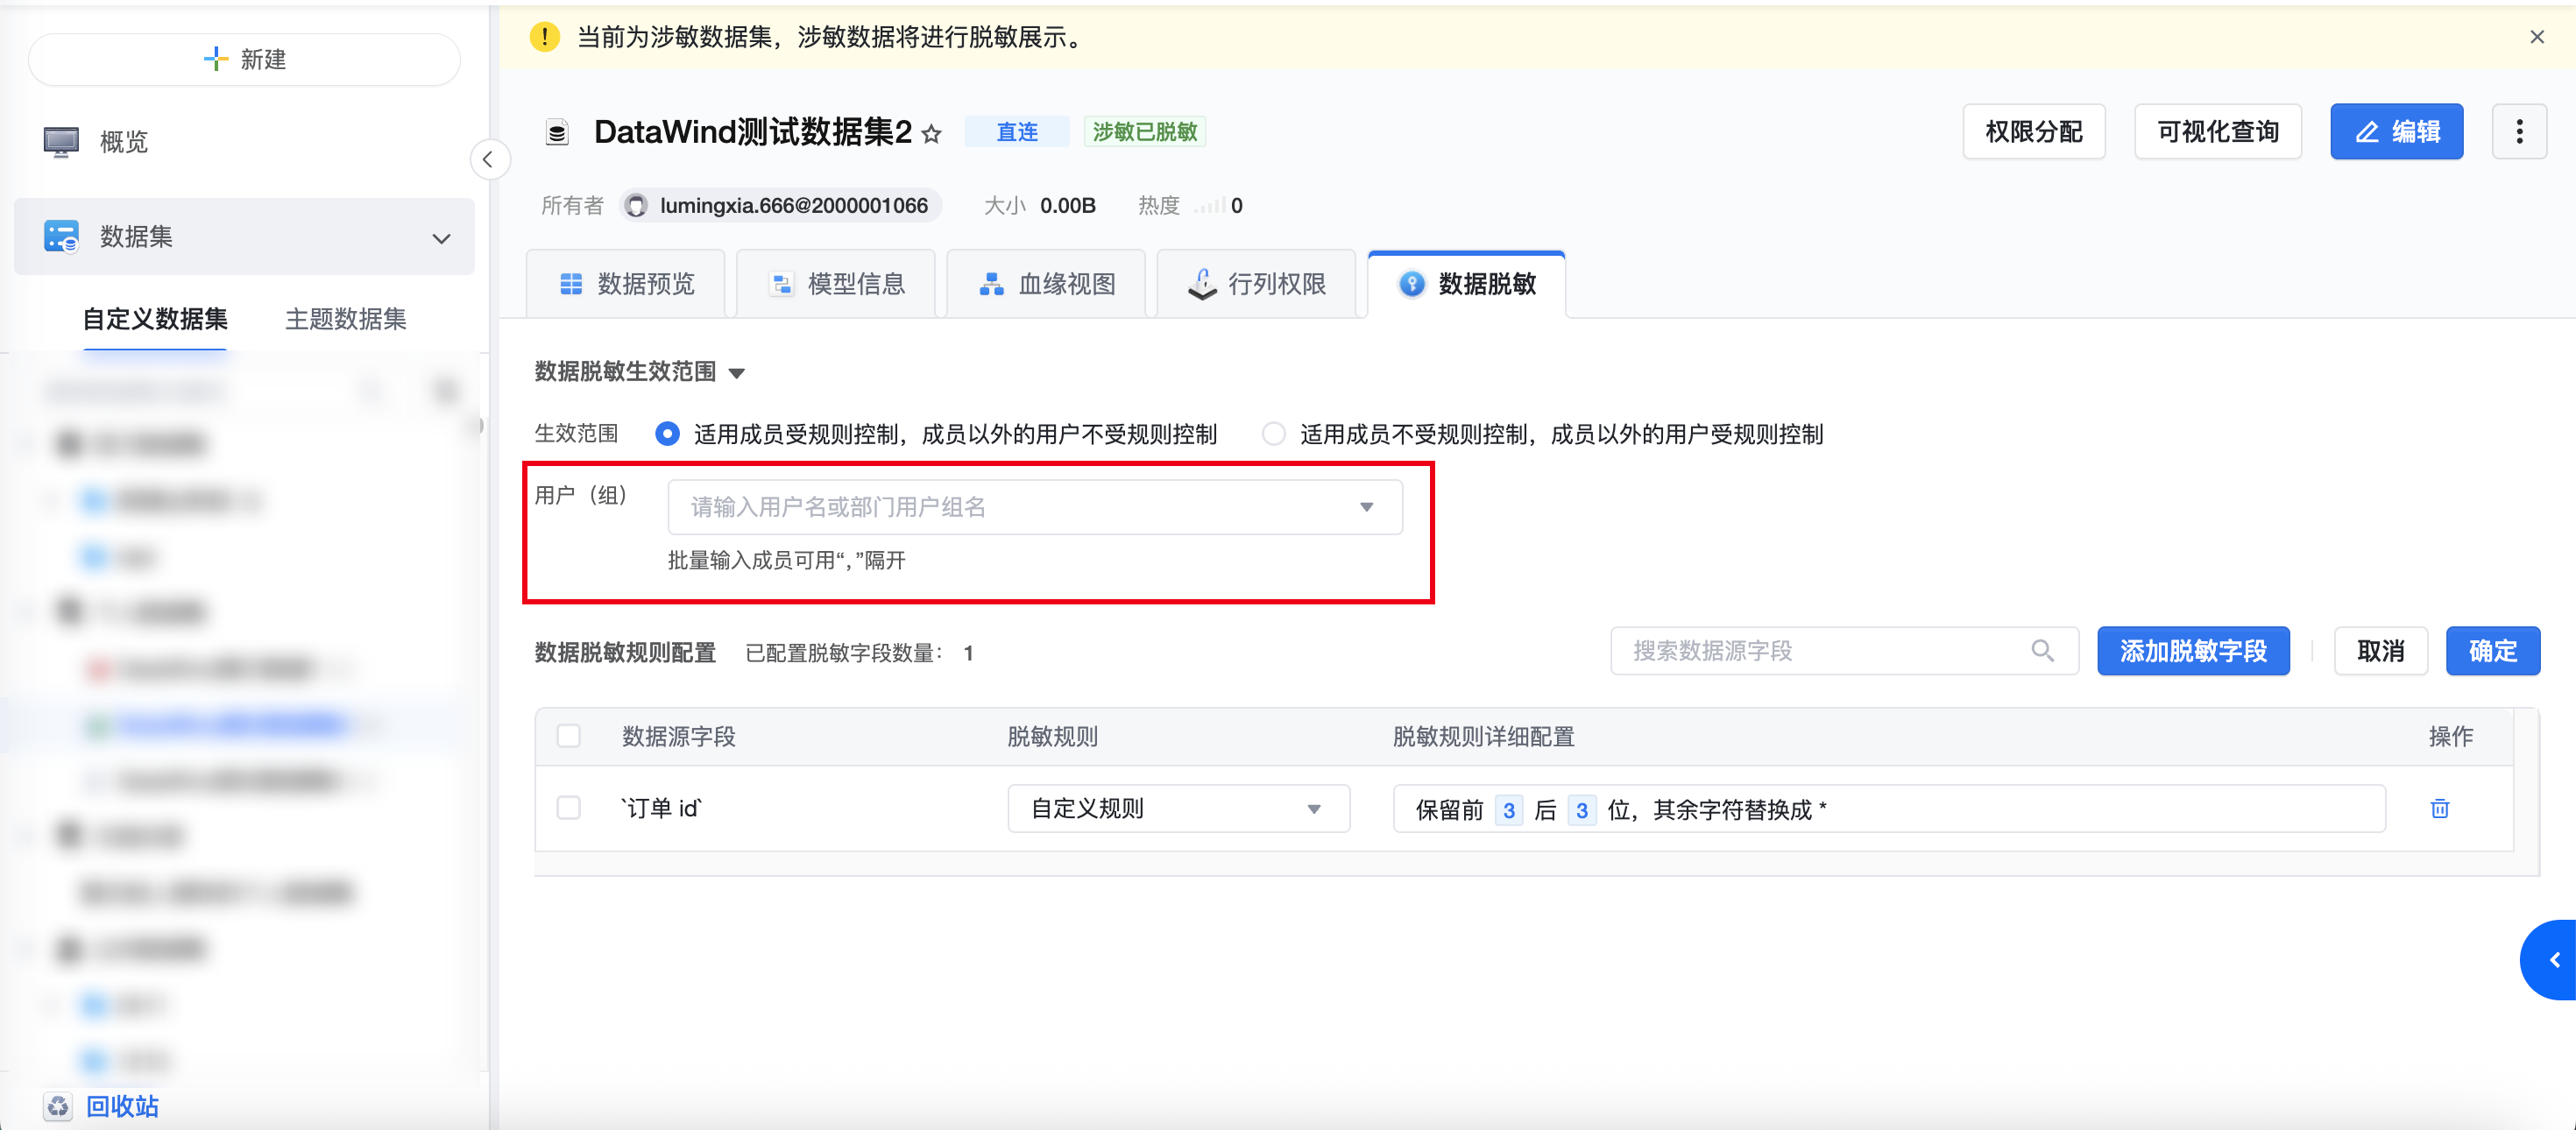Switch to the 行列权限 tab
The width and height of the screenshot is (2576, 1130).
click(1256, 284)
